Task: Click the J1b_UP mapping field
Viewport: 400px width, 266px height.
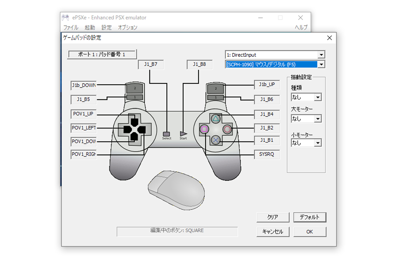Action: tap(267, 85)
